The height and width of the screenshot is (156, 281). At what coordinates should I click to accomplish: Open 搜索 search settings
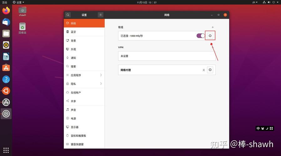pyautogui.click(x=84, y=66)
